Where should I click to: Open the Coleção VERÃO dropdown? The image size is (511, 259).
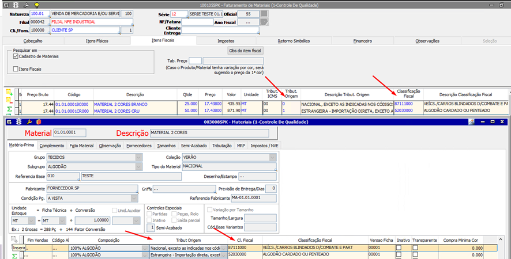[x=273, y=158]
